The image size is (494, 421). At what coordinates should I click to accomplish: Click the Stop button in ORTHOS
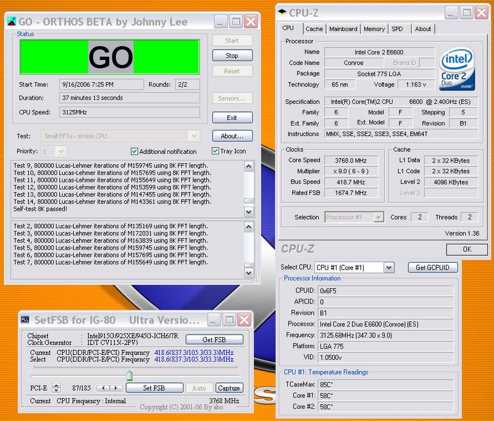pos(233,56)
